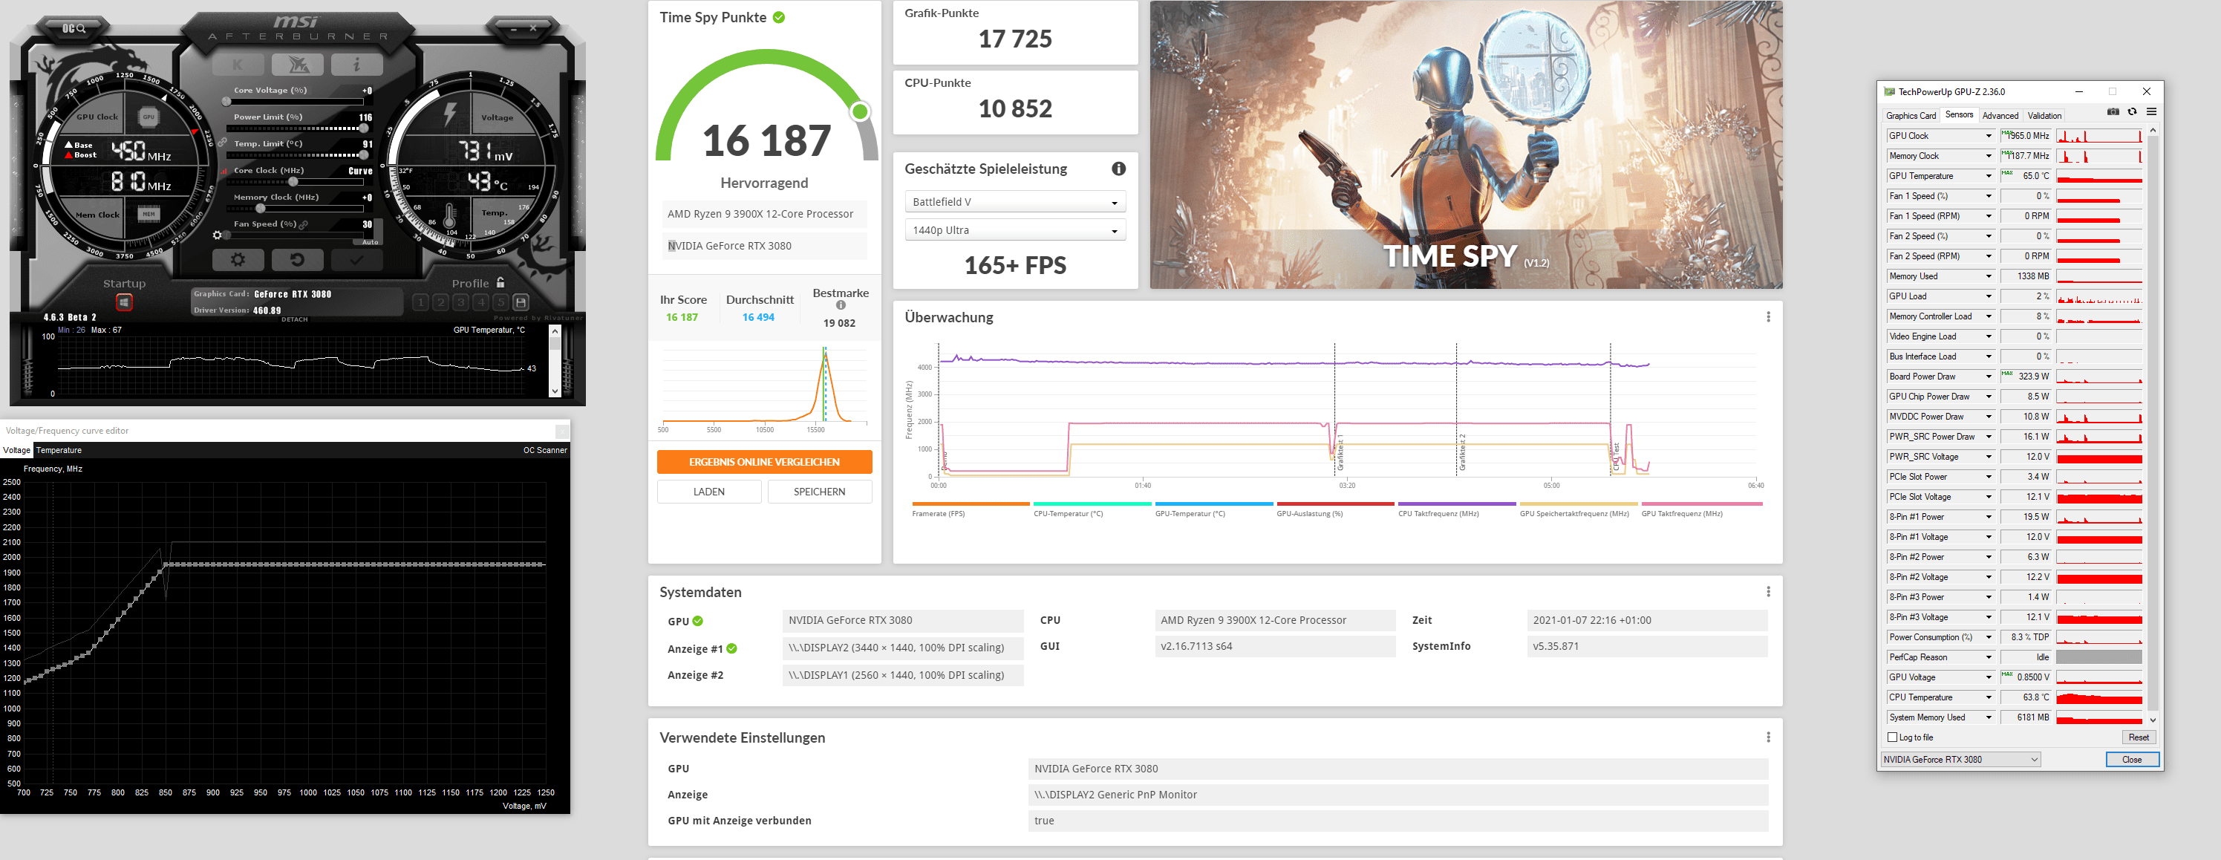Click the fan settings small gear icon

tap(218, 235)
